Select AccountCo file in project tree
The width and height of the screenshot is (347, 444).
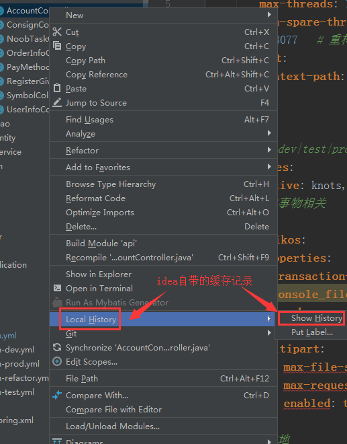(28, 11)
